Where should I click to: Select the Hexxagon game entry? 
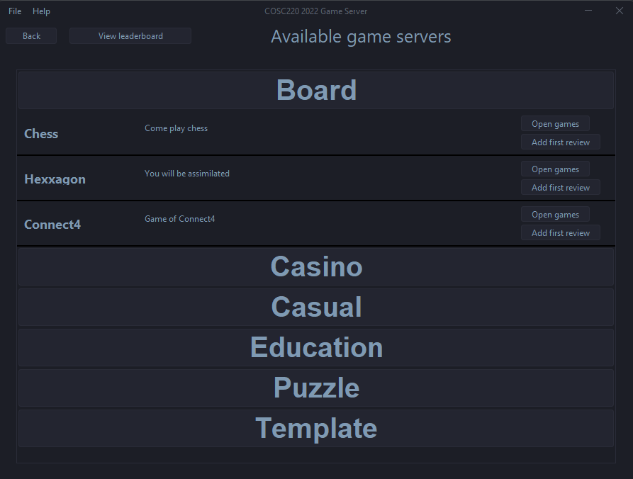click(x=55, y=179)
